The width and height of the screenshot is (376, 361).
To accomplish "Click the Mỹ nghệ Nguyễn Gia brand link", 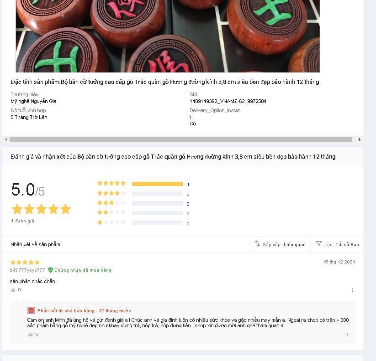I will (x=33, y=101).
